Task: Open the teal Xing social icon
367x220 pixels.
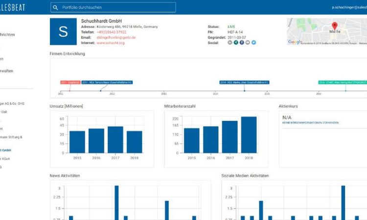Action: point(236,43)
